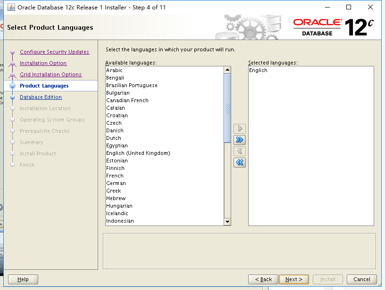This screenshot has height=290, width=385.
Task: Select Hebrew language entry
Action: click(x=165, y=198)
